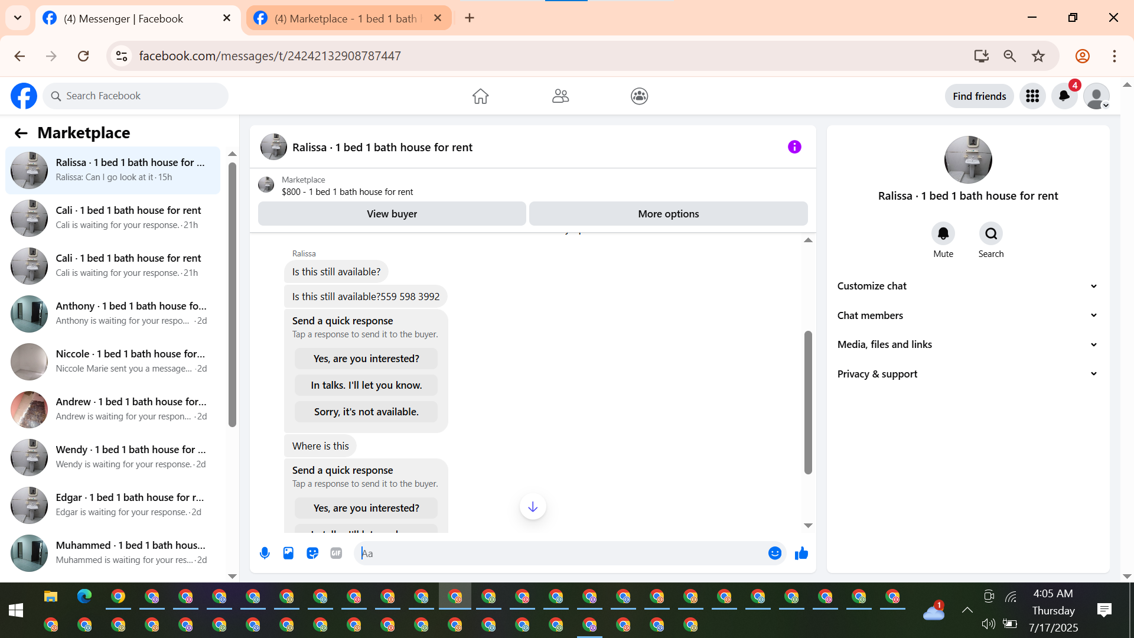Screen dimensions: 1134x638
Task: Open the Facebook menu grid icon
Action: point(1032,96)
